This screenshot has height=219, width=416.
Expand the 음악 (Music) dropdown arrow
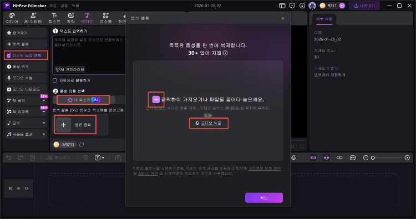click(44, 123)
